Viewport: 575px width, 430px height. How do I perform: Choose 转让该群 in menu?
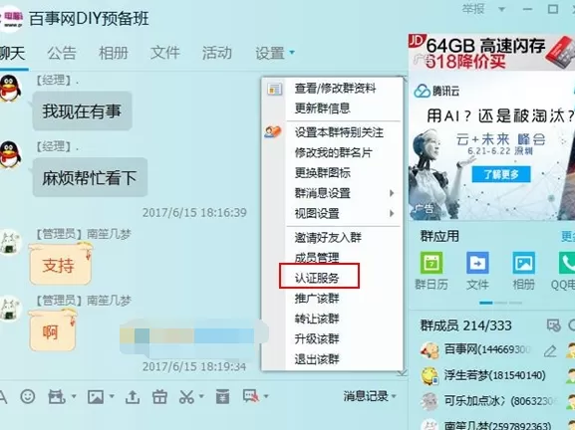click(x=317, y=319)
